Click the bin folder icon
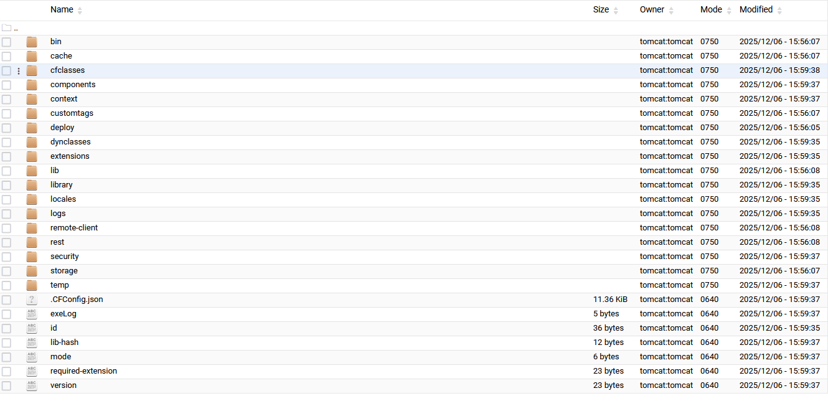This screenshot has width=828, height=406. pos(32,42)
